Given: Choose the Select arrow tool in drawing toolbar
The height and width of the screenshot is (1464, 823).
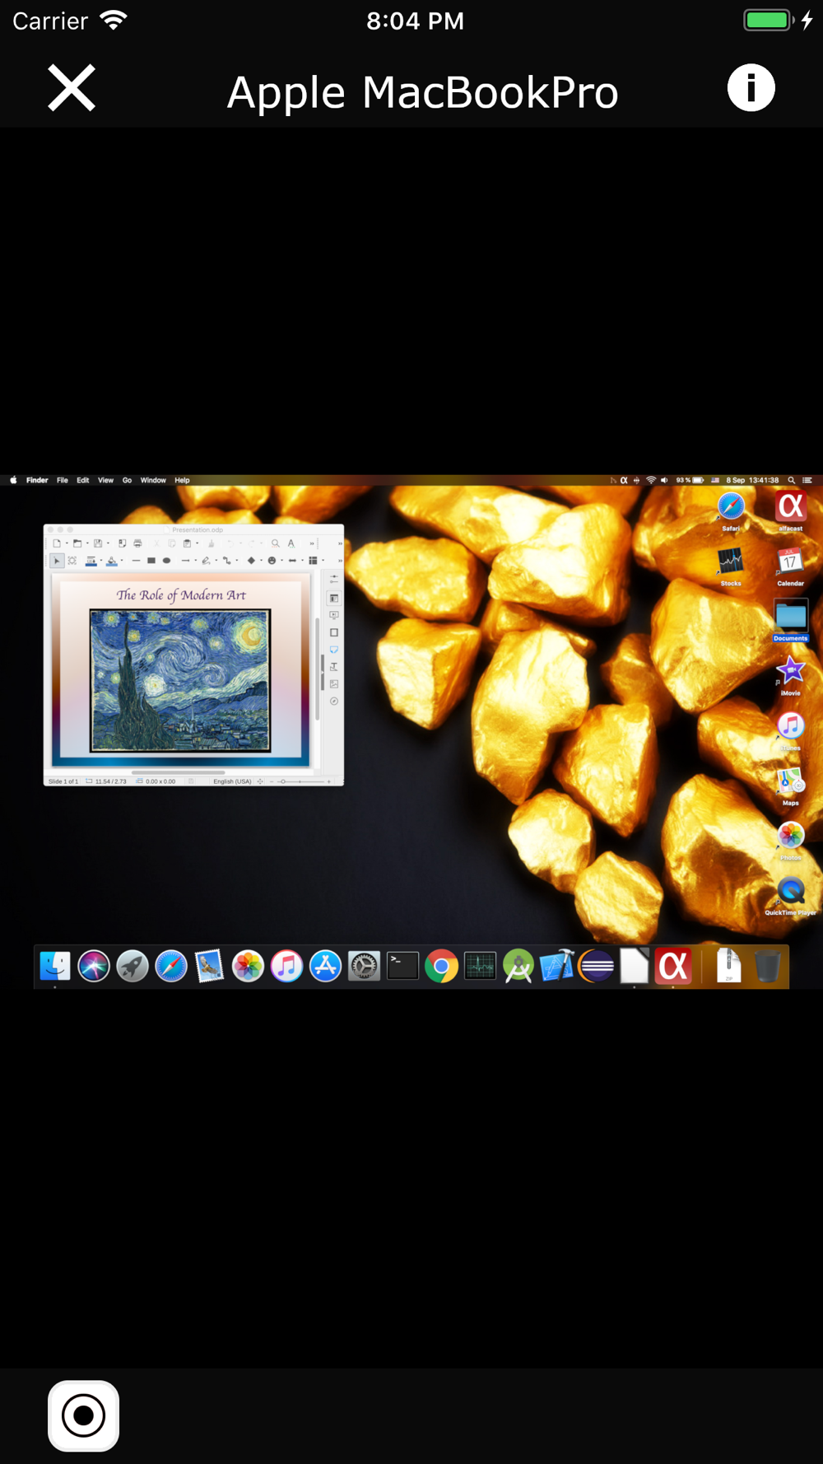Looking at the screenshot, I should click(x=57, y=561).
